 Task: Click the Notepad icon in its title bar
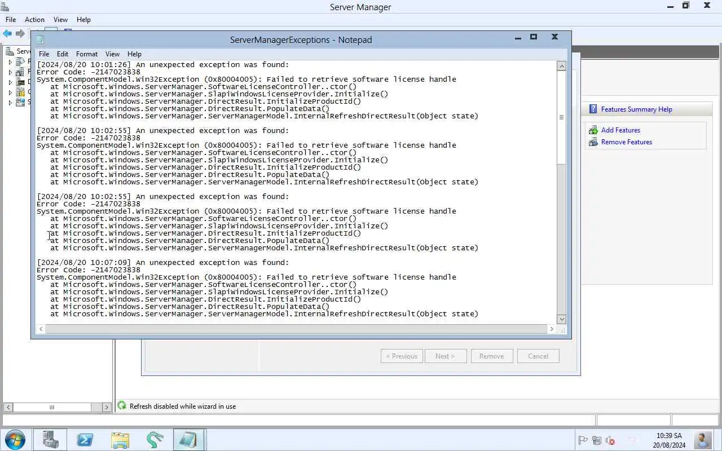click(x=40, y=39)
